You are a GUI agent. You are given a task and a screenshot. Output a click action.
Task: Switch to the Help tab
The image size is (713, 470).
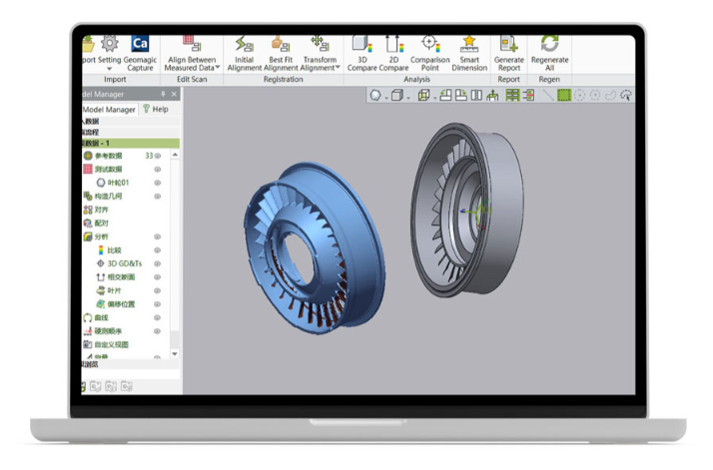[x=156, y=109]
